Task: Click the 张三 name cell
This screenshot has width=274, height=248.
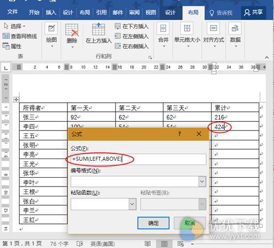Action: point(43,117)
